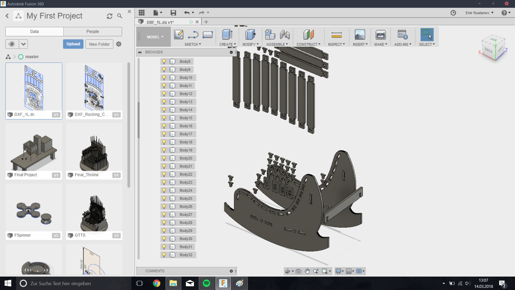Click the Pan hand navigation icon
This screenshot has width=515, height=290.
(307, 271)
